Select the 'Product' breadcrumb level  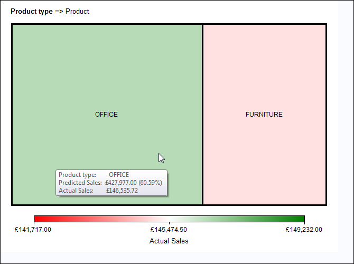pos(77,12)
